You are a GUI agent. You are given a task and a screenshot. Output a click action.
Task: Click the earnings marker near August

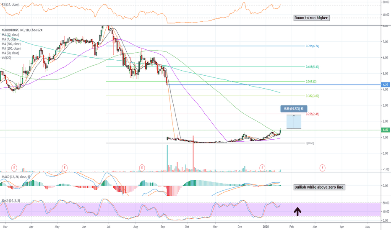pyautogui.click(x=142, y=168)
